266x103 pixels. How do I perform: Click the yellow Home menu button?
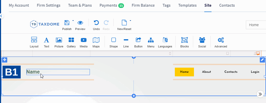coord(184,72)
